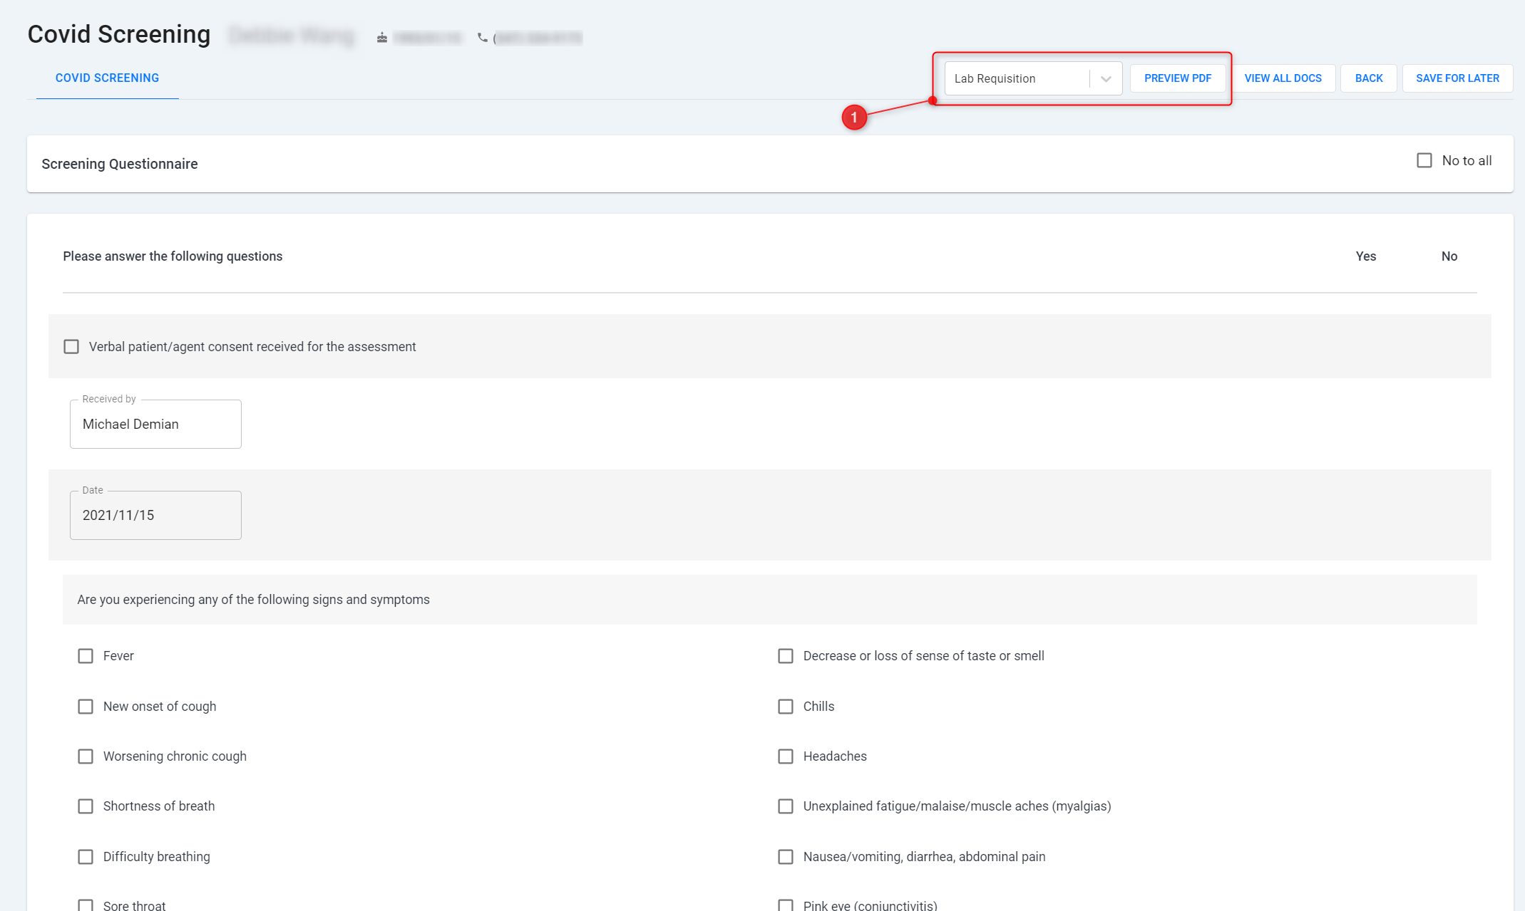Check the No to all checkbox
Screen dimensions: 1525x911
point(1424,161)
